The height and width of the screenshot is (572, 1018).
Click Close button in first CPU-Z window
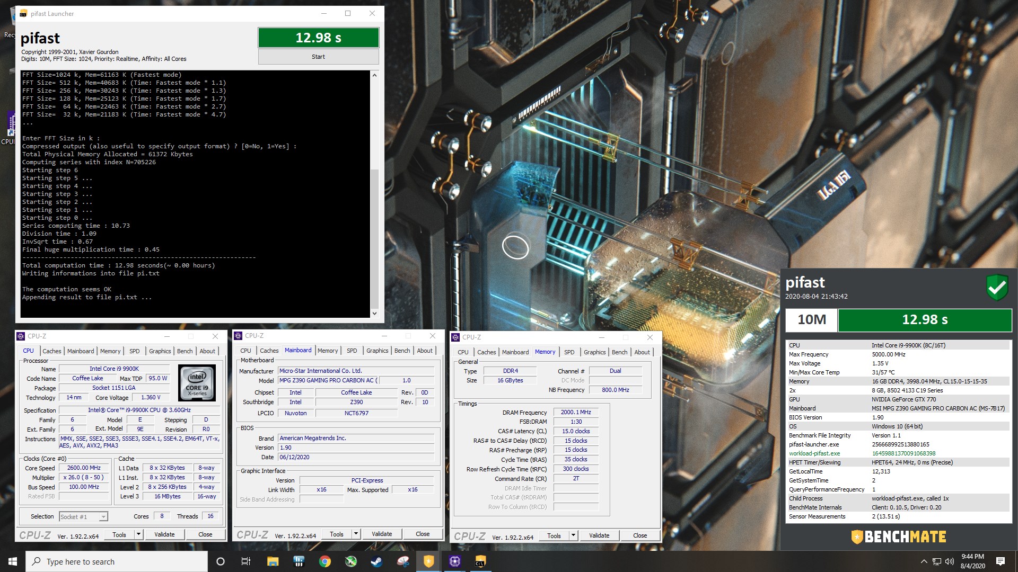[x=205, y=535]
